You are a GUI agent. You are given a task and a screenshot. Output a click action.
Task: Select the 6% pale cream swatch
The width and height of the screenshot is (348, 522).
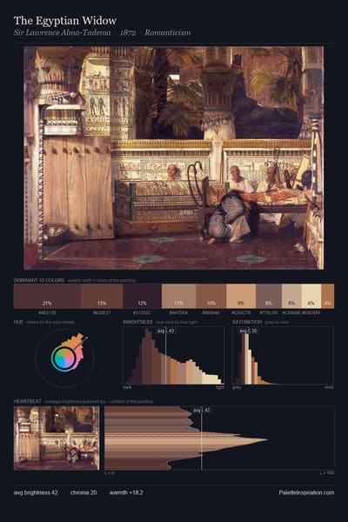(311, 296)
